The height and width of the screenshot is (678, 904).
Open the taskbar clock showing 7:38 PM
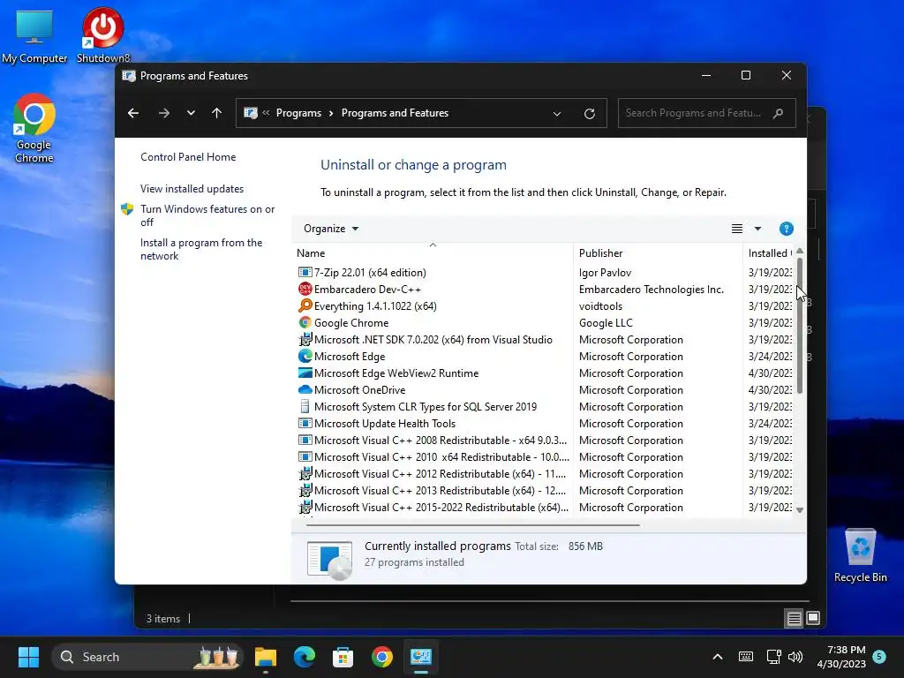pos(841,657)
